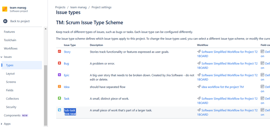The image size is (270, 127).
Task: Click the red Bug issue type icon
Action: [59, 63]
